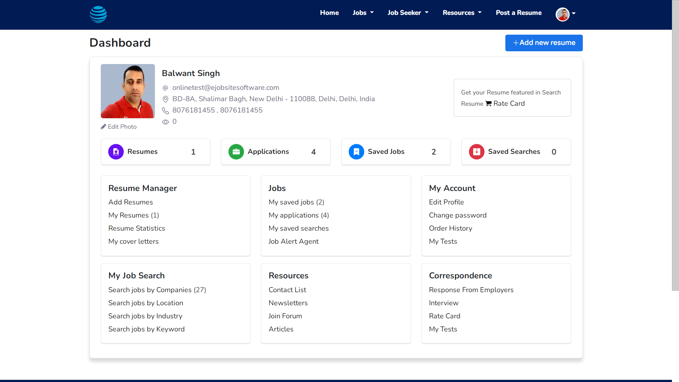The height and width of the screenshot is (382, 679).
Task: Open Contact List link
Action: [287, 290]
